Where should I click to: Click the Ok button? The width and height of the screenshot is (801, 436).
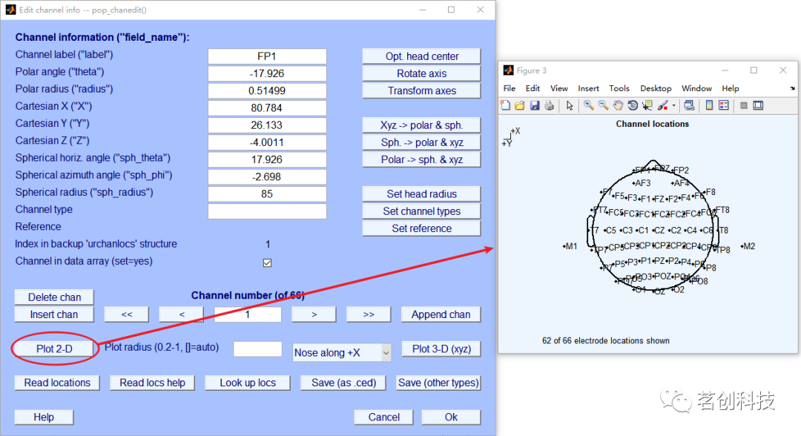(x=451, y=417)
